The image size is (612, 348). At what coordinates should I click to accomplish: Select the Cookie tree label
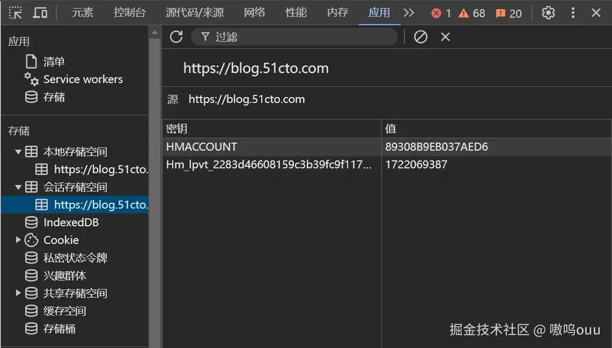point(61,240)
